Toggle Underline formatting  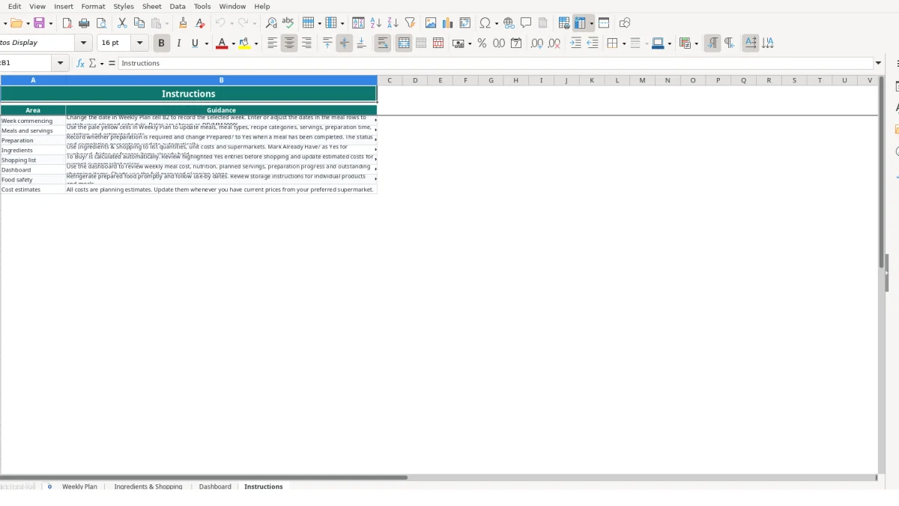tap(196, 43)
